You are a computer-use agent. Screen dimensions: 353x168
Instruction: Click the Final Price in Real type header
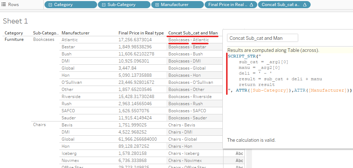(141, 33)
